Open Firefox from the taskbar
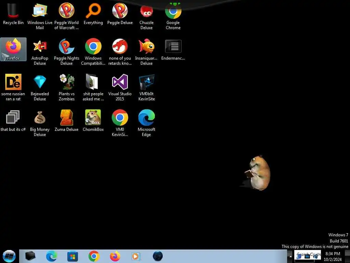The image size is (350, 263). (115, 256)
